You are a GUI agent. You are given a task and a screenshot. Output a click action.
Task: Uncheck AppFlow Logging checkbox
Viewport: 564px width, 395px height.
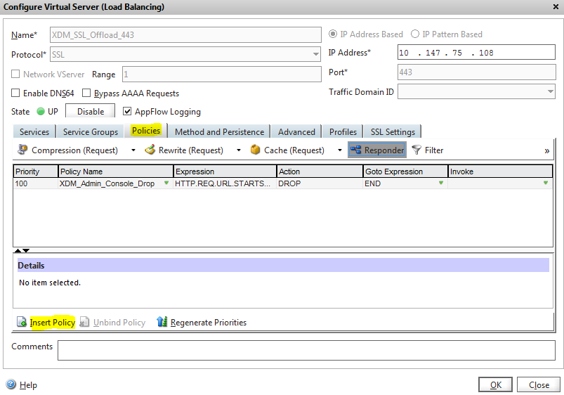click(x=128, y=111)
